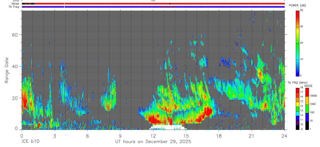Click the "ICE b10" radar beam label
Screen dimensions: 320x147
(x=30, y=142)
